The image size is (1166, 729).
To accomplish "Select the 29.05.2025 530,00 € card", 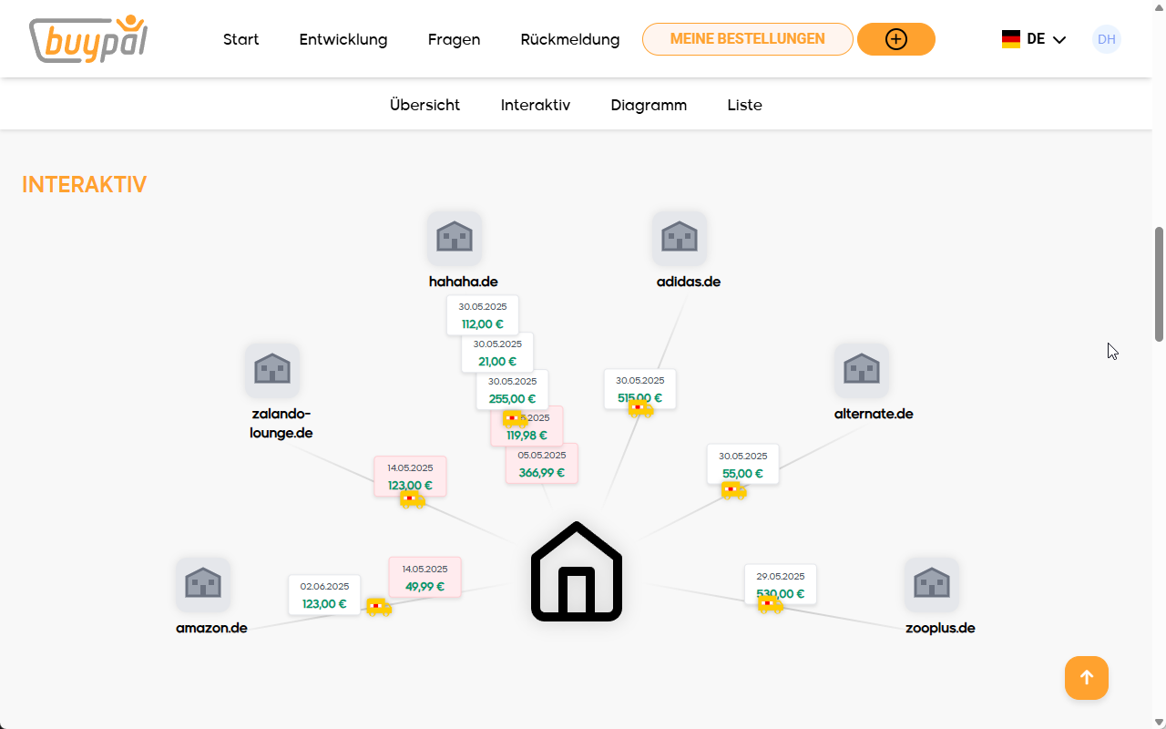I will [781, 585].
